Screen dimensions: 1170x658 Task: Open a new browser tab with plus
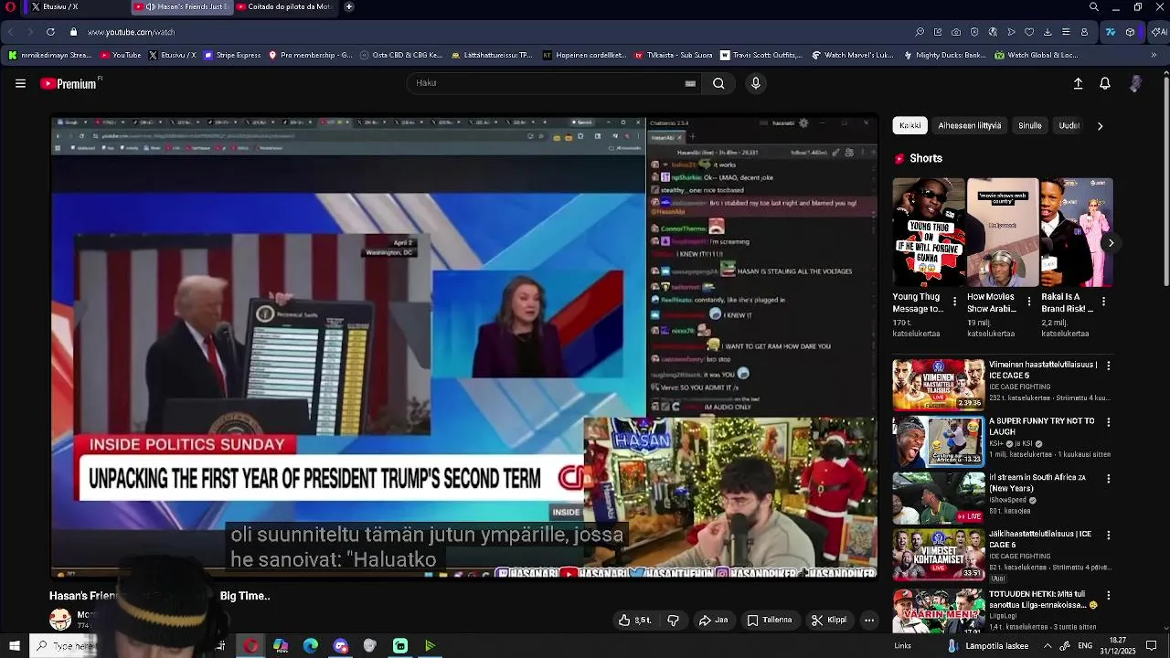pos(349,6)
